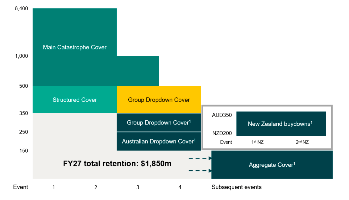Click the AUD350 label
Viewport: 349px width, 200px height.
click(x=222, y=115)
